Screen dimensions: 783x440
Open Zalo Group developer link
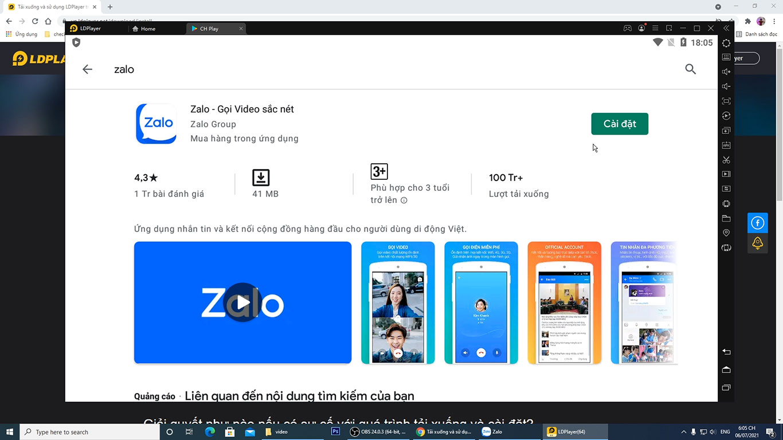point(213,124)
